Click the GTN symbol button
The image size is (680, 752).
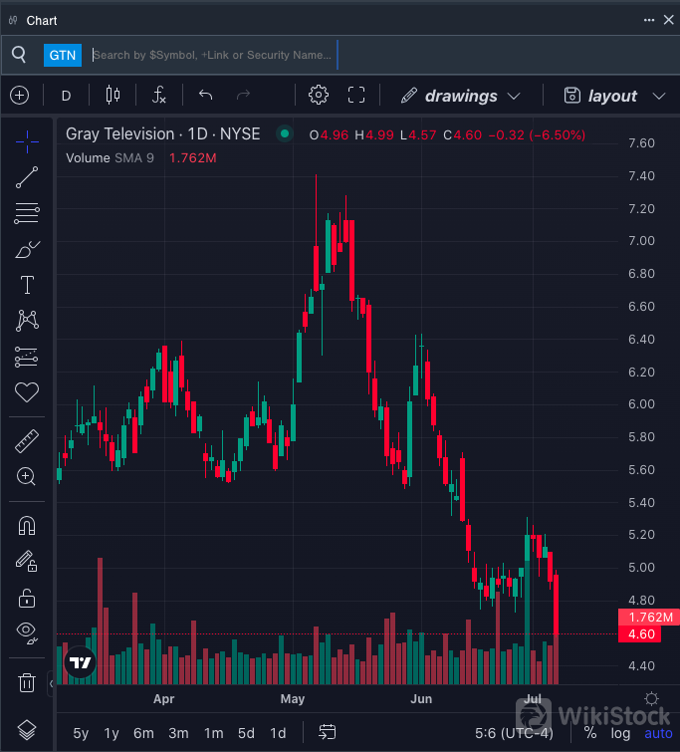(62, 55)
